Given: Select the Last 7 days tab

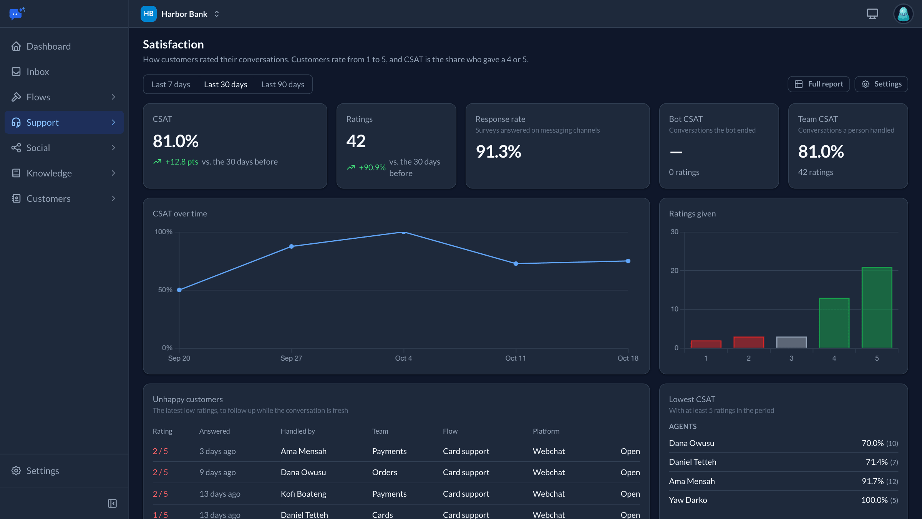Looking at the screenshot, I should click(x=171, y=85).
